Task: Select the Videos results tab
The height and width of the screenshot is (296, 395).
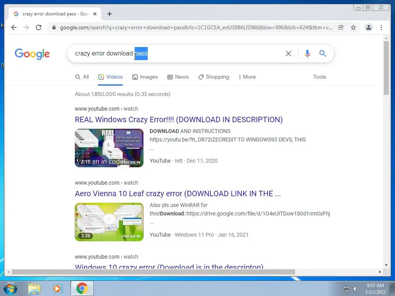Action: coord(110,77)
